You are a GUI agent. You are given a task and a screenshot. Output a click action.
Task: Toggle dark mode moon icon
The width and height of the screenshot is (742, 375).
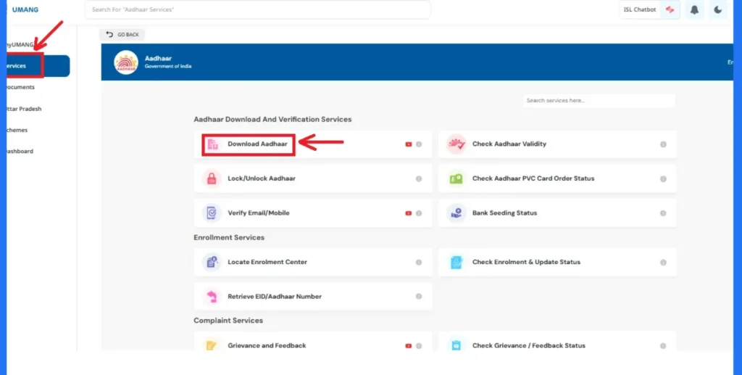click(x=717, y=10)
